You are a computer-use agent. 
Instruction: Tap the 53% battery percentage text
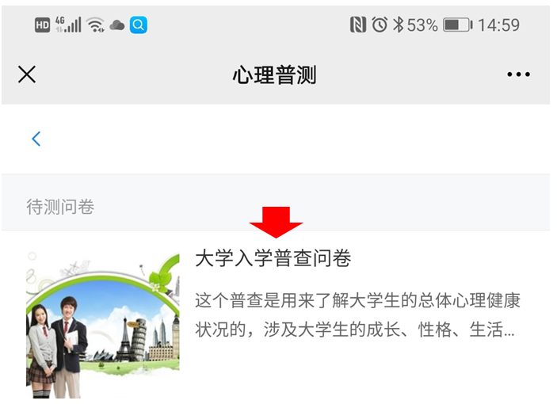click(x=422, y=25)
